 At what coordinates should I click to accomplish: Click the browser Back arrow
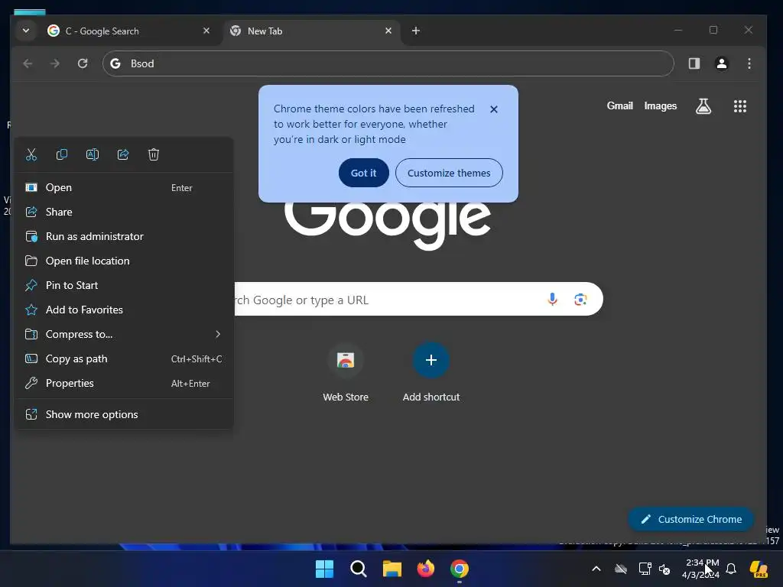tap(28, 64)
